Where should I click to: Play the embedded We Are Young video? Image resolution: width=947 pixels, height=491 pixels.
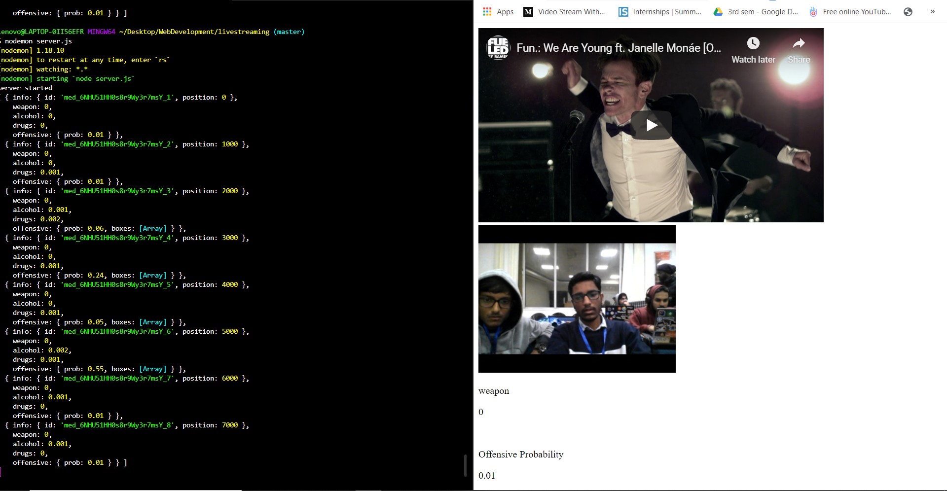pyautogui.click(x=651, y=125)
